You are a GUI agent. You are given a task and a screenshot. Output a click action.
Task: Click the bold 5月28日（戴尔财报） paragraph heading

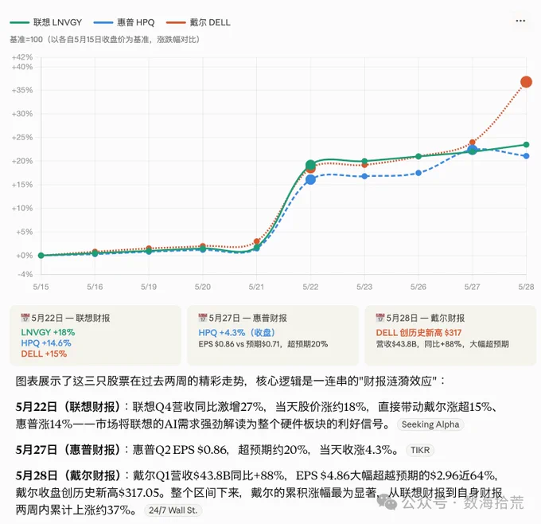70,475
